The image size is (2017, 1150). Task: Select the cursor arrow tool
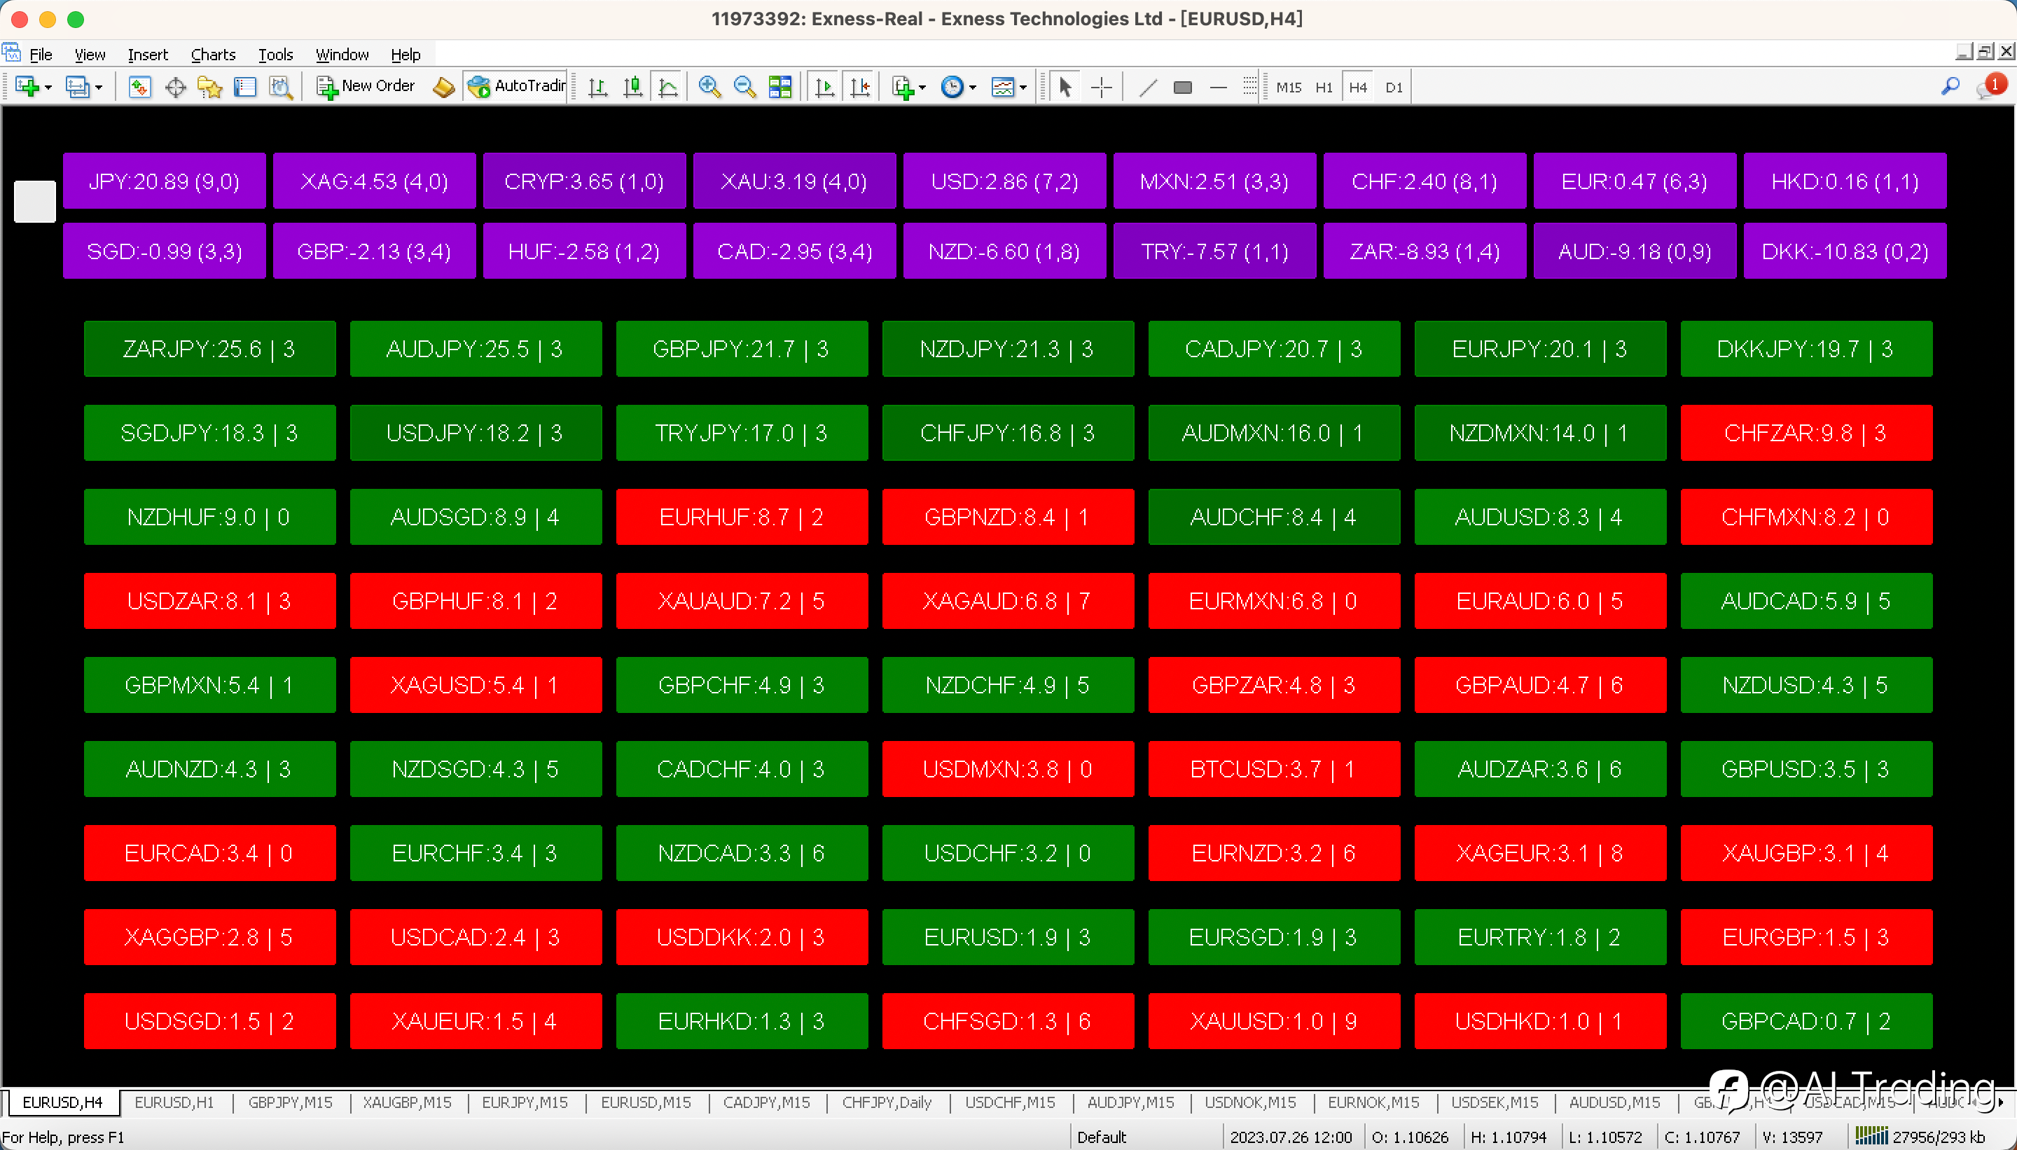[x=1065, y=87]
